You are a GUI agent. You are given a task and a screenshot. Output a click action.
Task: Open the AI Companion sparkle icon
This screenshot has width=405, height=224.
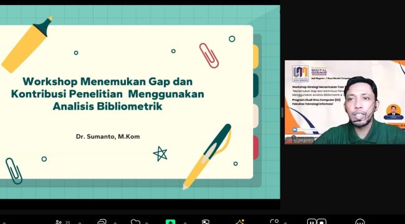pos(240,222)
